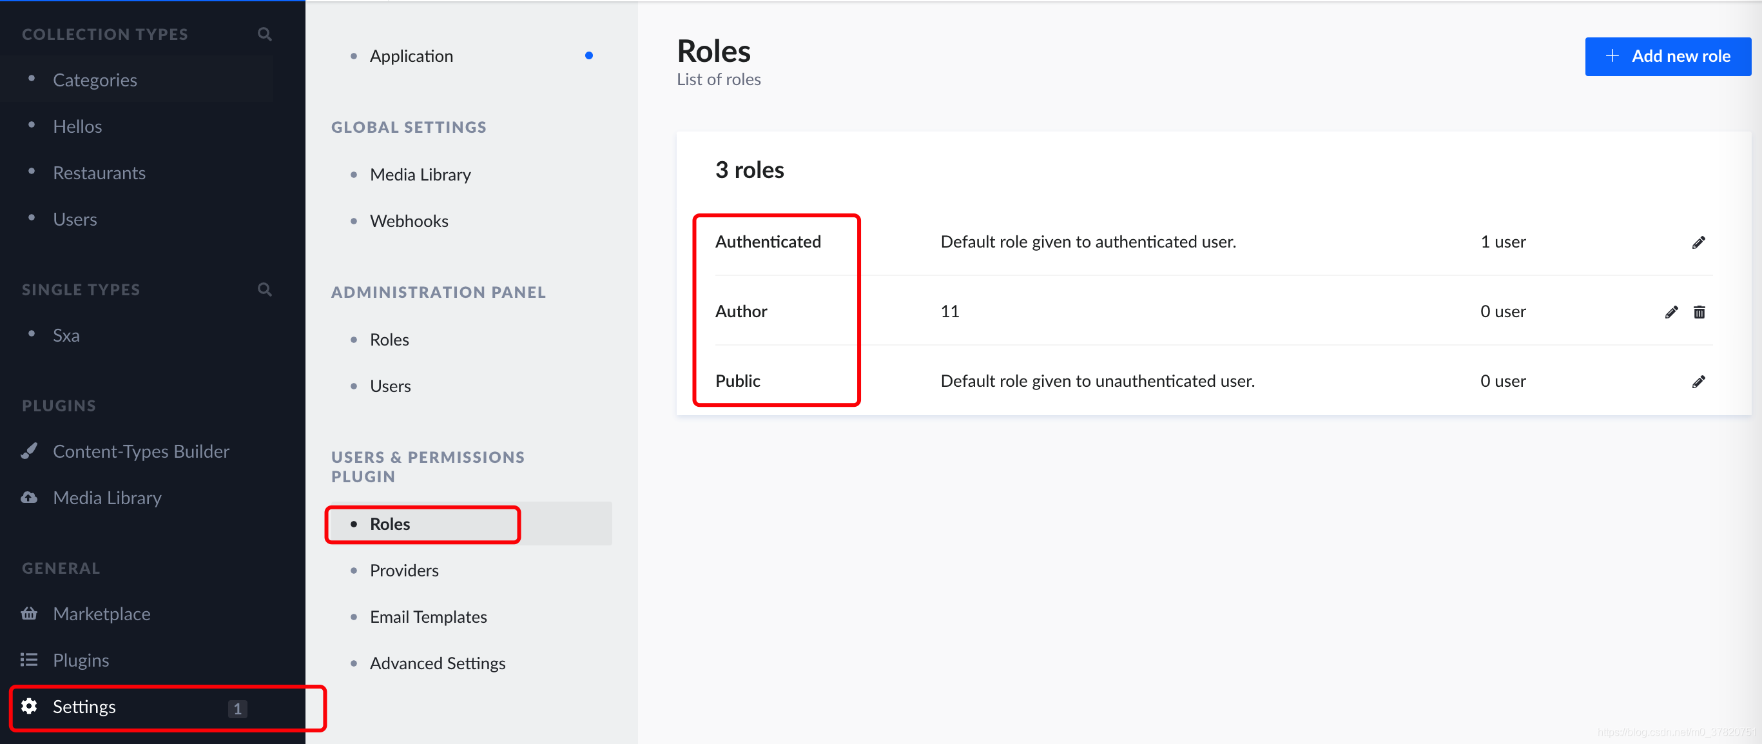Go to Advanced Settings

tap(437, 663)
